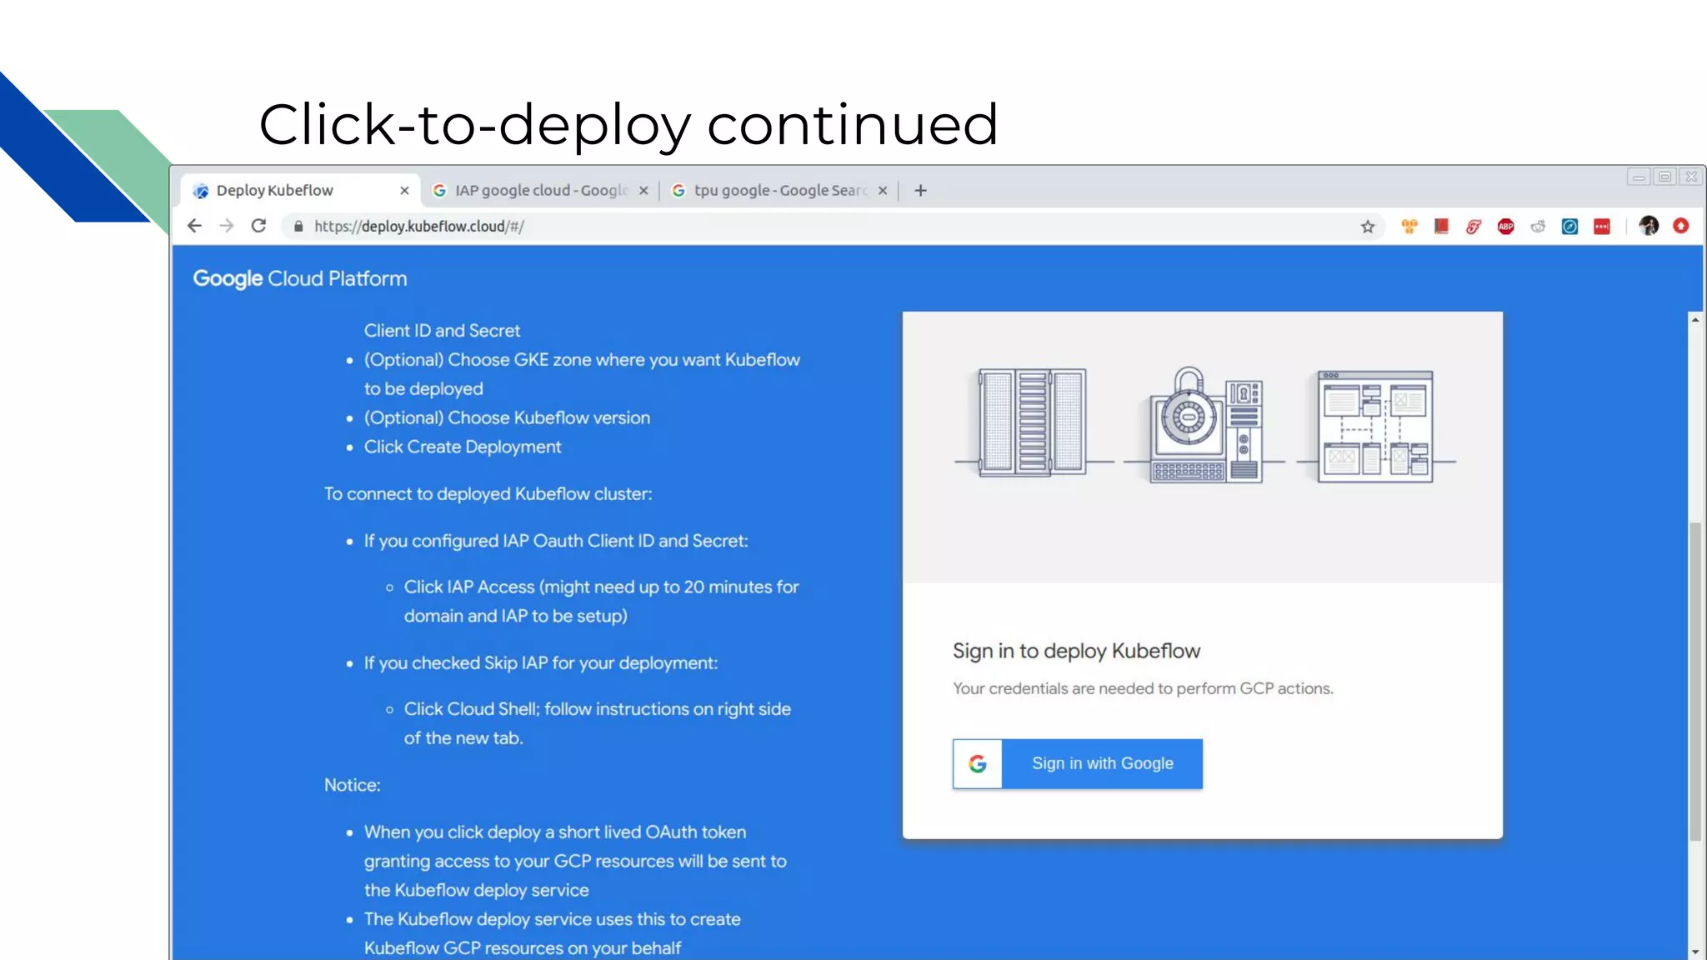Image resolution: width=1707 pixels, height=960 pixels.
Task: Open the red book extension
Action: (x=1441, y=227)
